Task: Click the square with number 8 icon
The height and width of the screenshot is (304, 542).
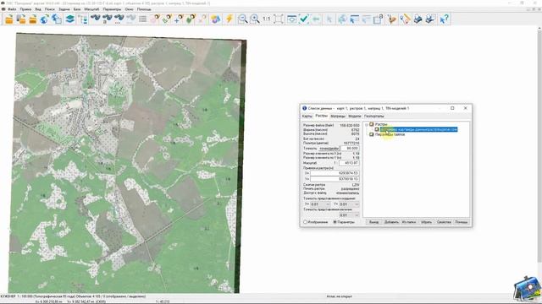Action: pyautogui.click(x=378, y=19)
